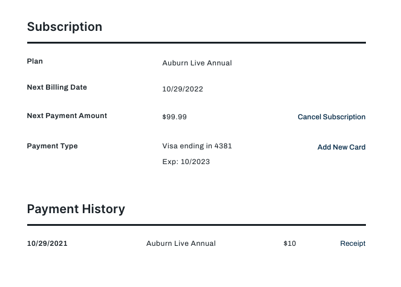Click the Payment History heading
The image size is (401, 287).
76,209
